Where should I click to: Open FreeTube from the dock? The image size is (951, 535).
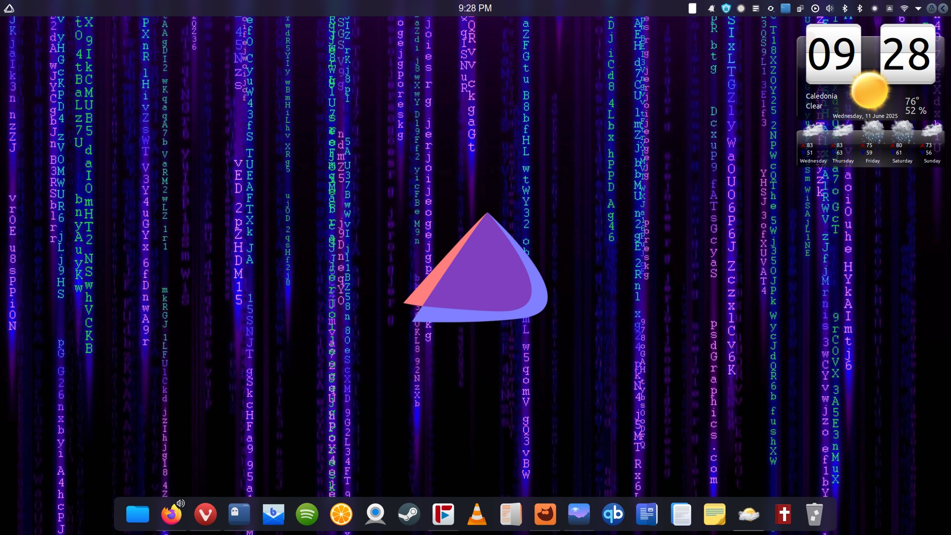click(x=443, y=514)
